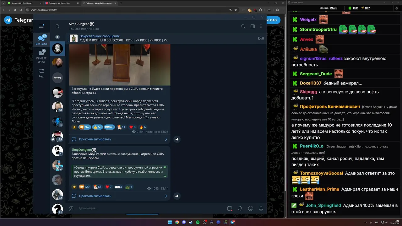Show the pinned messages list icon
The width and height of the screenshot is (402, 226).
tap(261, 38)
